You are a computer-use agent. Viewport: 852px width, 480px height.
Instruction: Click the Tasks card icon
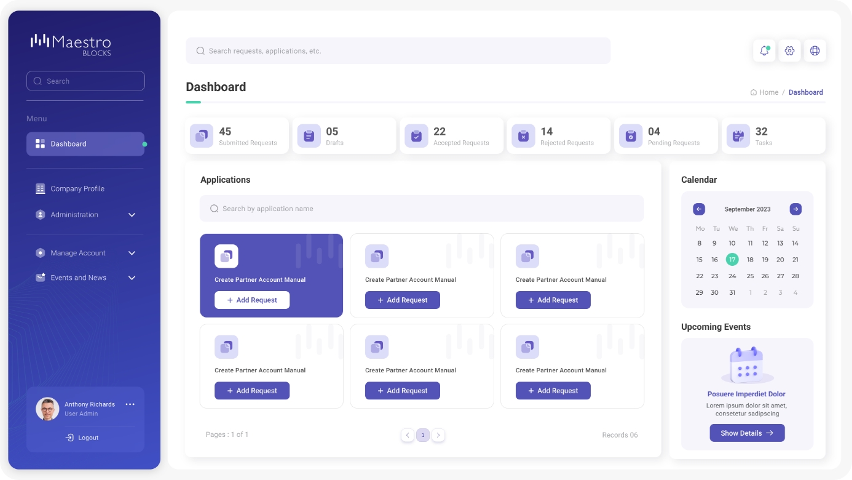point(738,135)
